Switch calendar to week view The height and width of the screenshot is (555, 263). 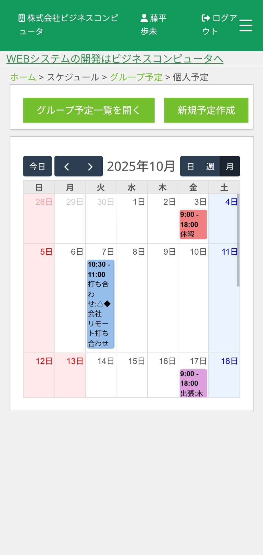(210, 166)
